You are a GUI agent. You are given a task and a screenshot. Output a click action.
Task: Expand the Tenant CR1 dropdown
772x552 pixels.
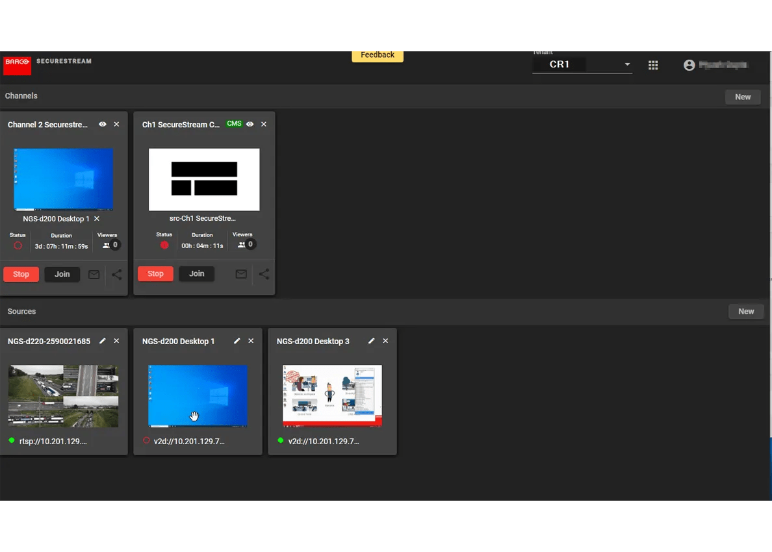627,65
